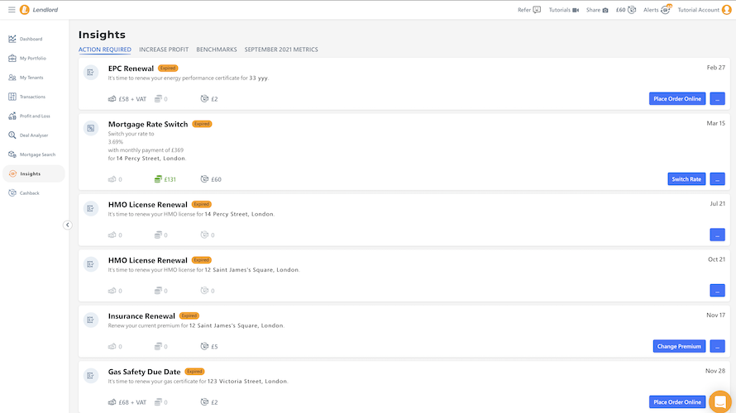Open more options for Mortgage Rate Switch
Screen dimensions: 736x413
(x=717, y=178)
